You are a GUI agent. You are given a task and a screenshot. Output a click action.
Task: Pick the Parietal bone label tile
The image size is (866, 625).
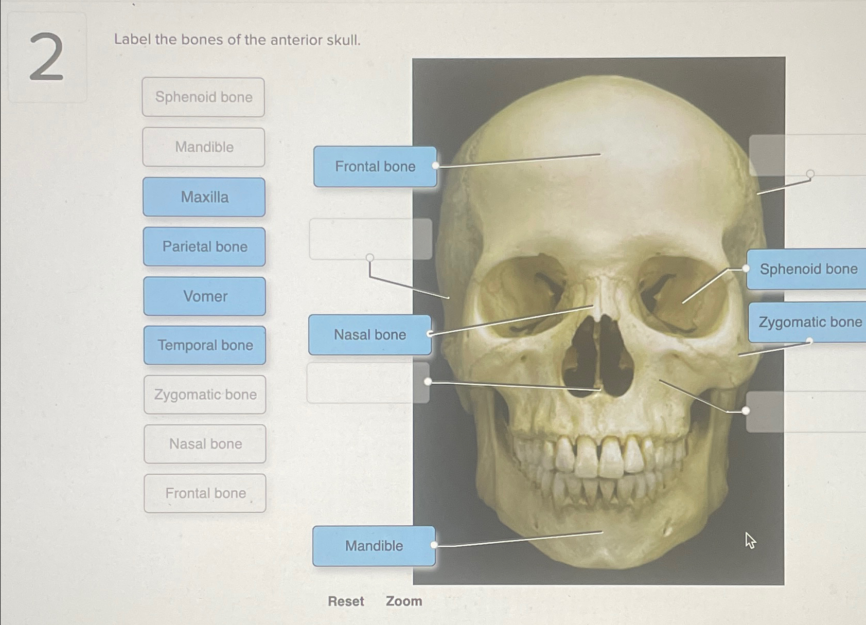coord(204,247)
